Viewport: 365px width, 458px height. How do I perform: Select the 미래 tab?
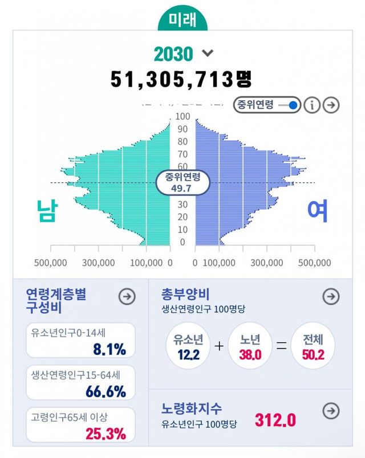pos(182,18)
